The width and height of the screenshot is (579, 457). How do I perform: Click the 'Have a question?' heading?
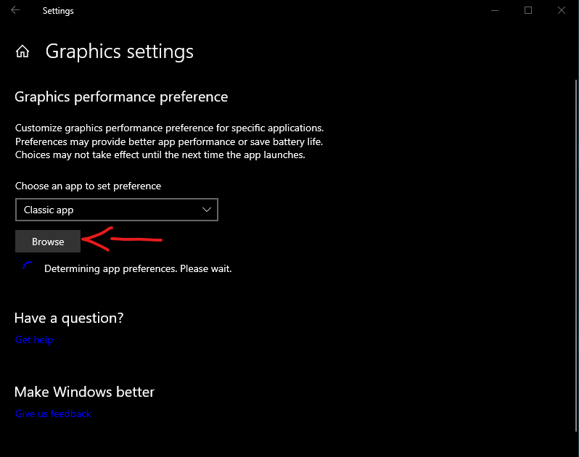pyautogui.click(x=69, y=318)
